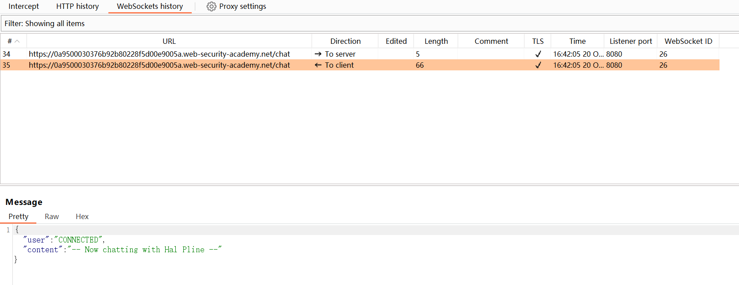Sort by the Length column header
This screenshot has height=285, width=739.
click(x=436, y=41)
